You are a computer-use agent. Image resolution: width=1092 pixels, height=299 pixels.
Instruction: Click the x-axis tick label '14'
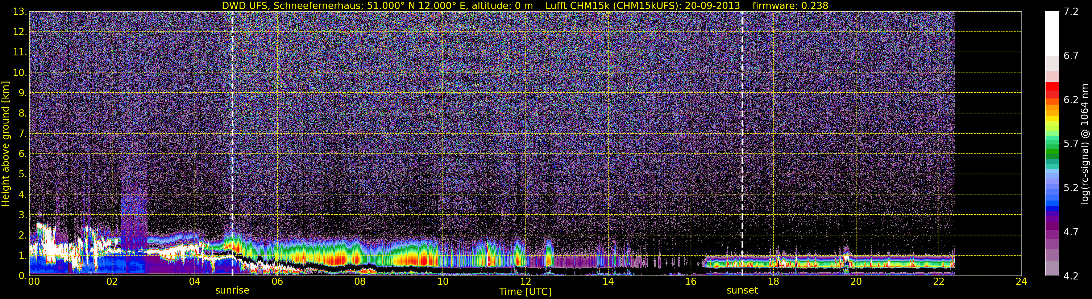608,282
